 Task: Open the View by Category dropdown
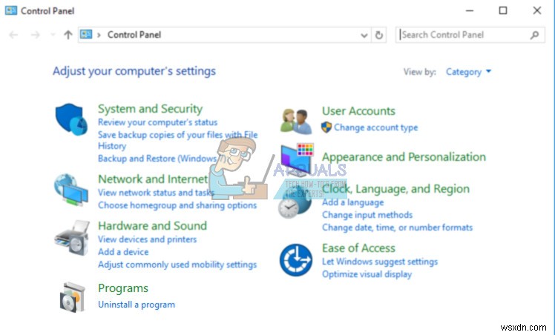point(468,72)
